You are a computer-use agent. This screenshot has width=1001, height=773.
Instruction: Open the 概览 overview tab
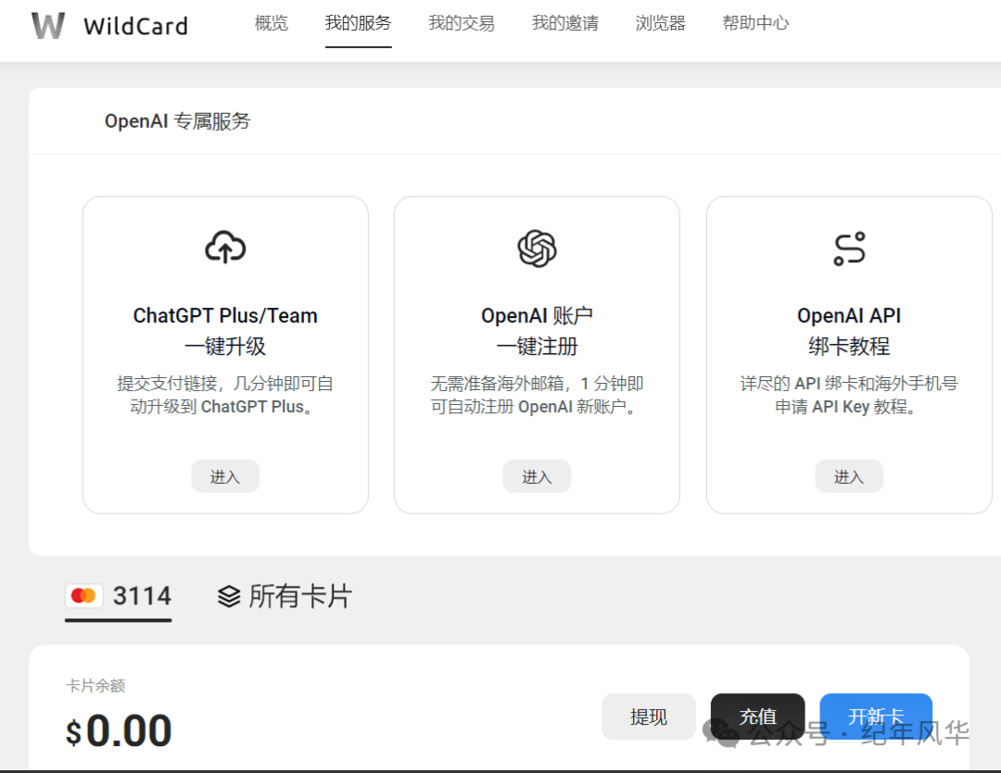[x=272, y=23]
